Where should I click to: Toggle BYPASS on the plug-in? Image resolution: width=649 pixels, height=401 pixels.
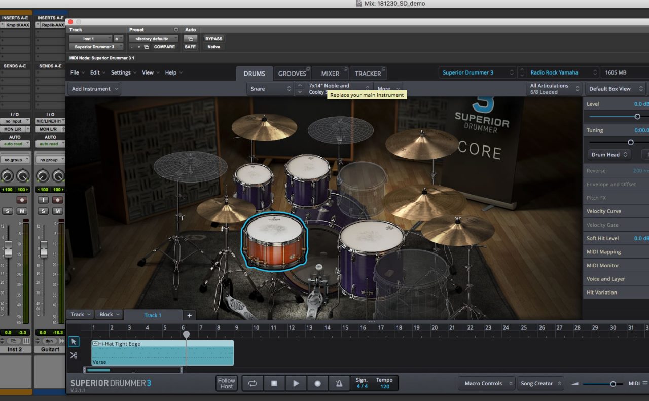pyautogui.click(x=214, y=39)
